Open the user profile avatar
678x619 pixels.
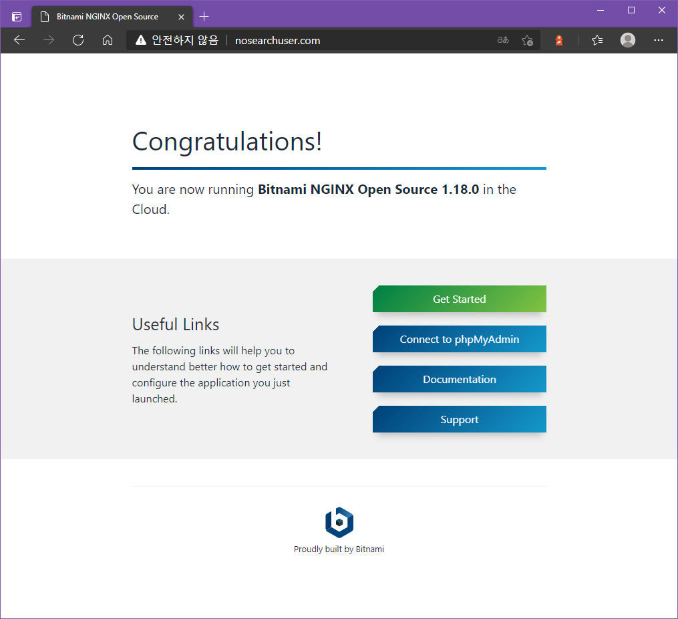627,40
